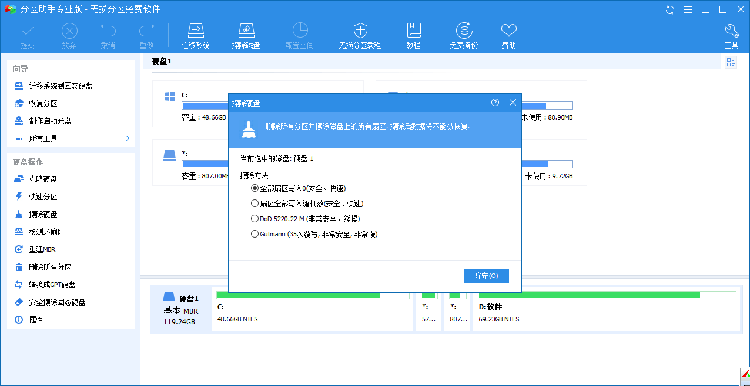Open the 工具 wrench menu
Screen dimensions: 750x386
pos(732,35)
